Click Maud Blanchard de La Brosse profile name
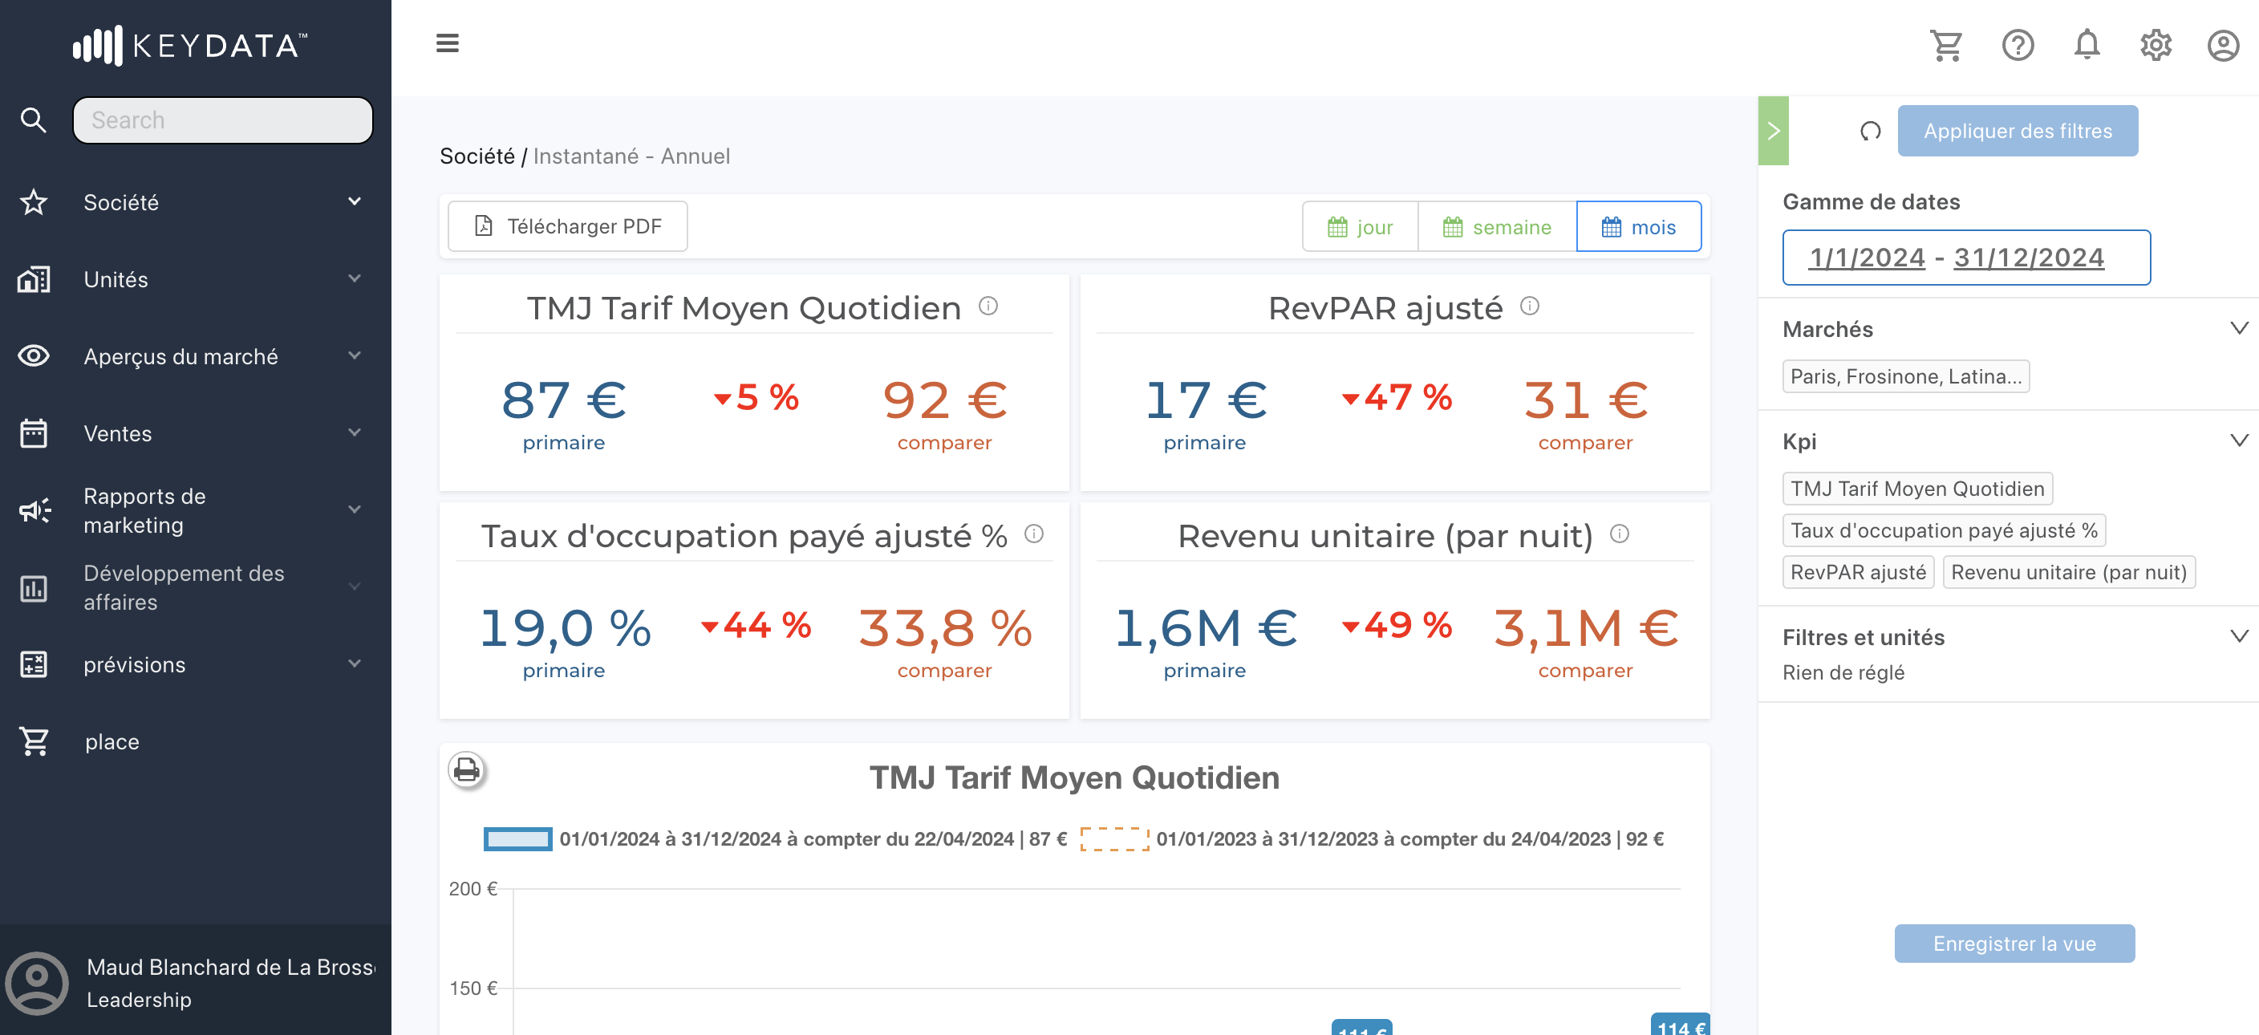This screenshot has width=2259, height=1035. [x=232, y=968]
